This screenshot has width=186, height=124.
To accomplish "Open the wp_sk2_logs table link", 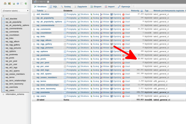I will coord(43,70).
